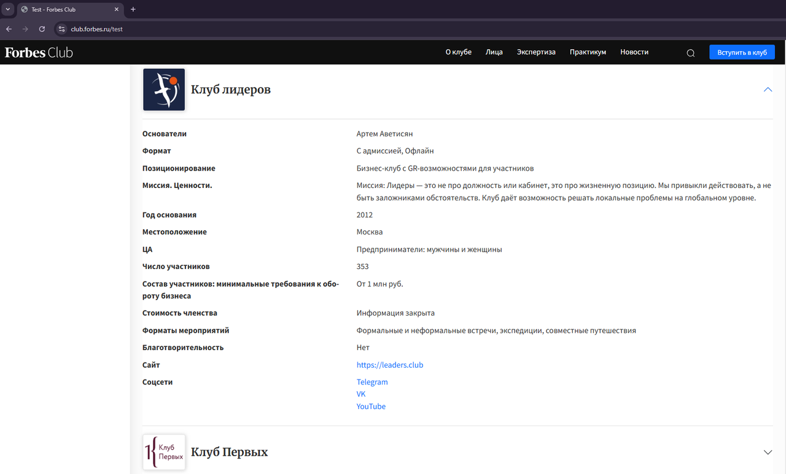Screen dimensions: 786x474
Task: Click the Информация закрыта value
Action: (395, 313)
